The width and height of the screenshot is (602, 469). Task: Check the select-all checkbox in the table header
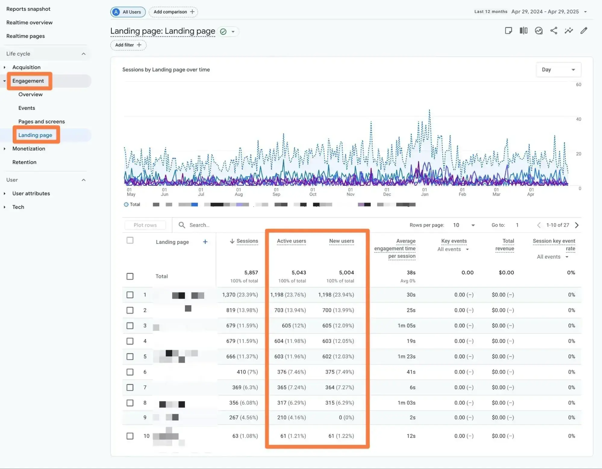[130, 240]
